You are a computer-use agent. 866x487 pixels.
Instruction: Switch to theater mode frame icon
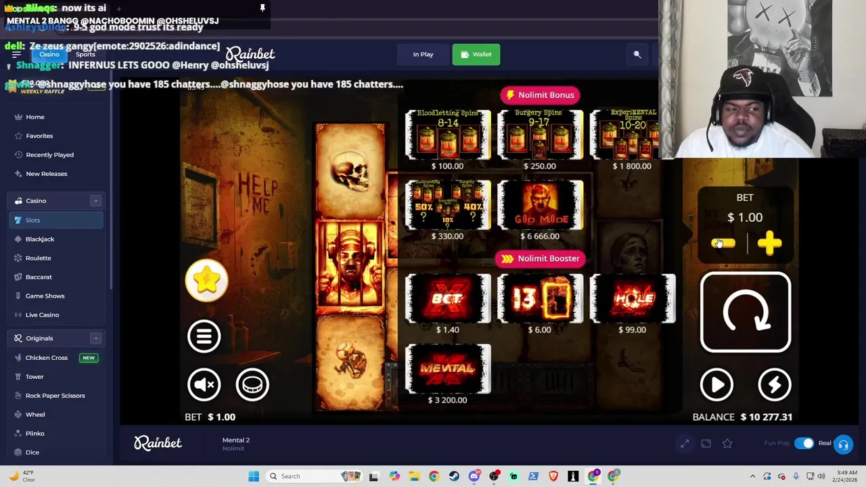(x=706, y=444)
